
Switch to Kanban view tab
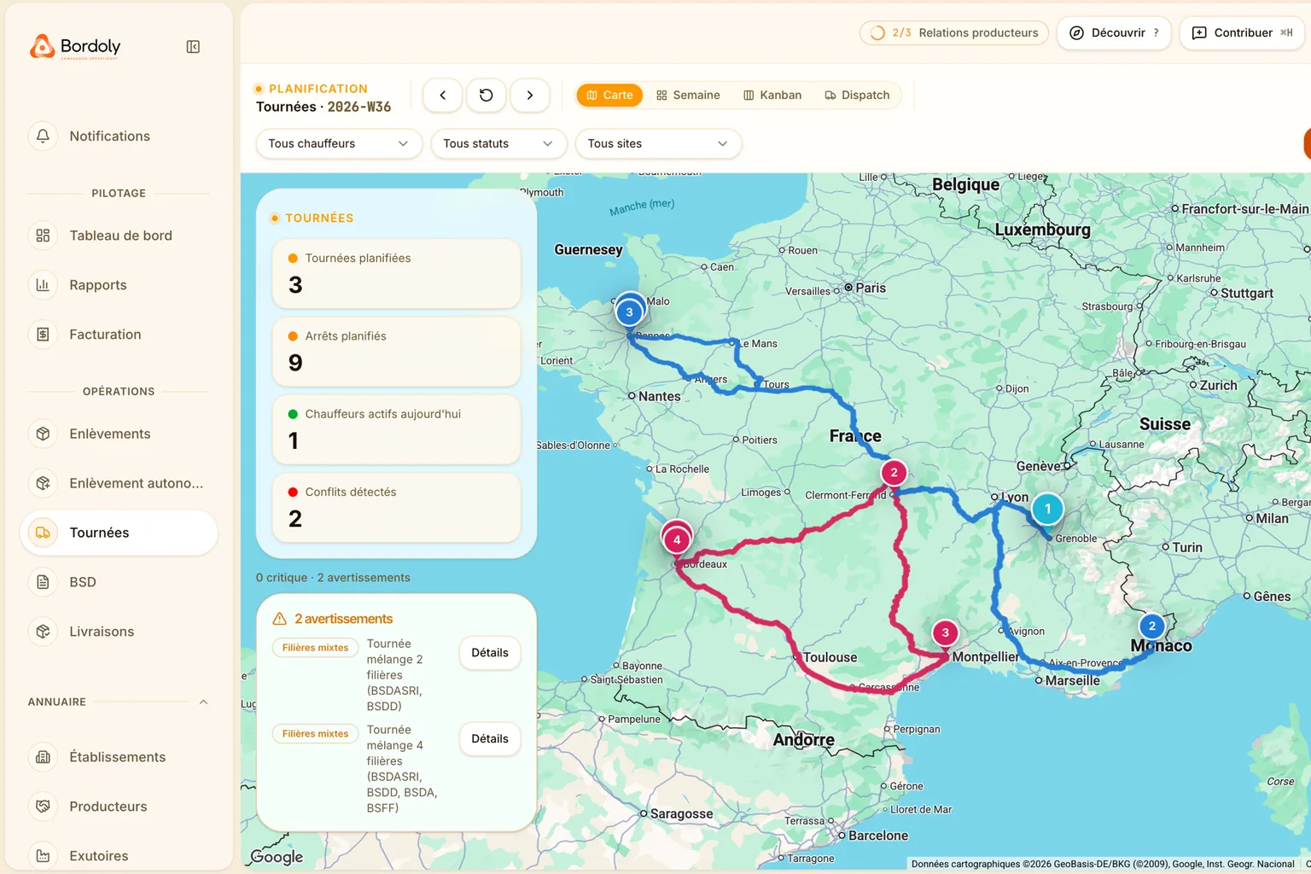(x=772, y=95)
